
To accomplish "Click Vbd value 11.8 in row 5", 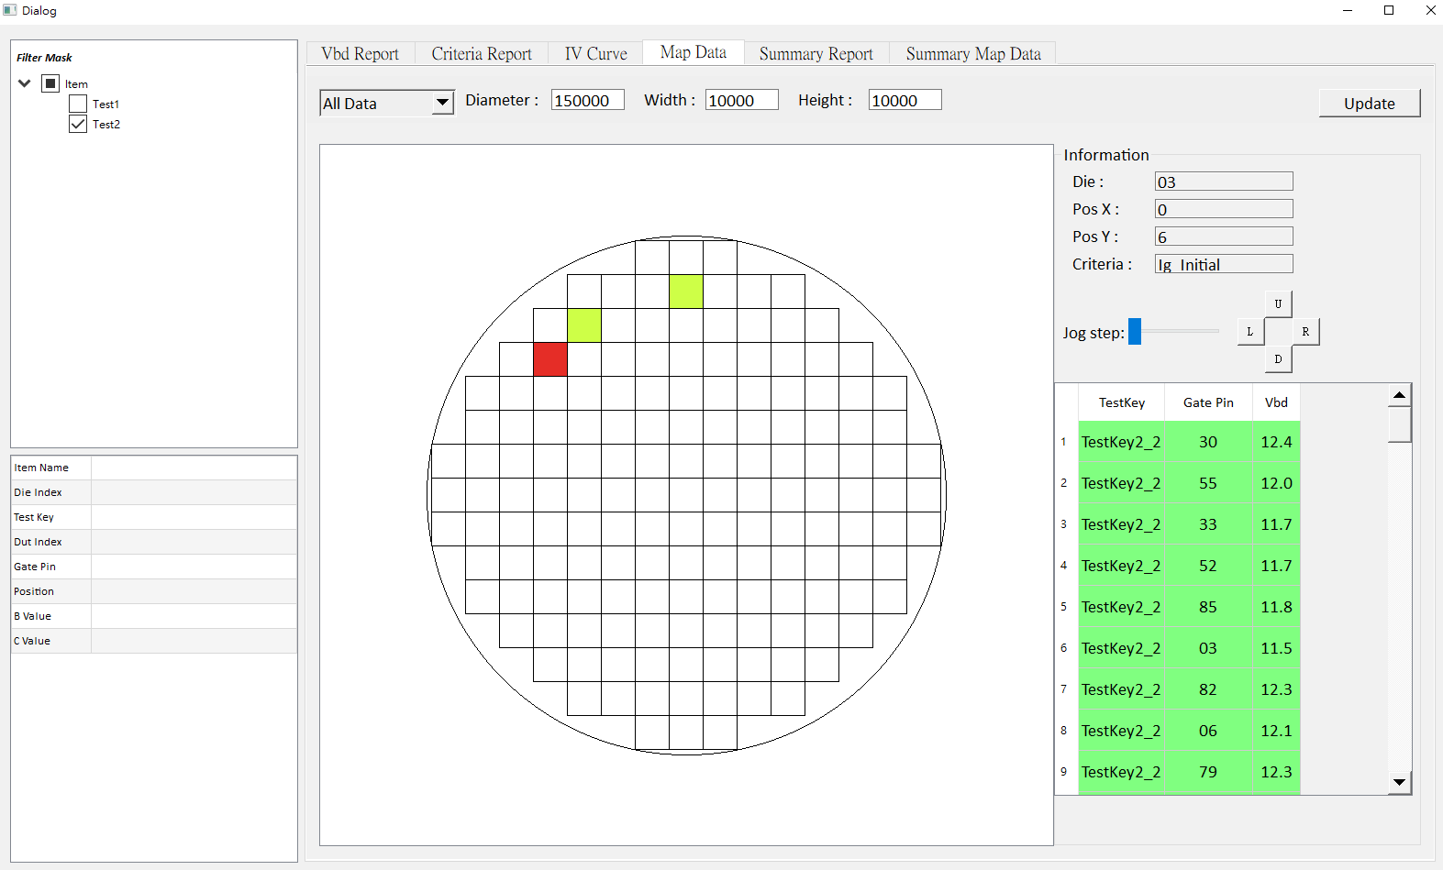I will (1276, 607).
